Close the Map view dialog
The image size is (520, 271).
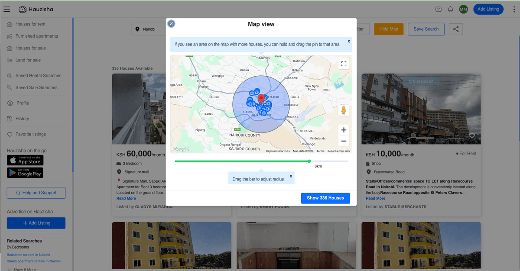click(x=171, y=23)
